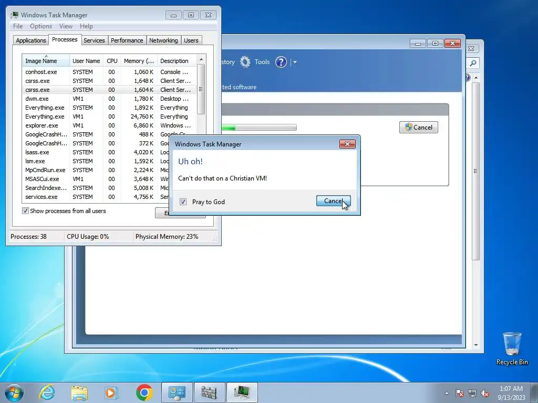Switch to the Services tab
Image resolution: width=538 pixels, height=403 pixels.
point(94,40)
